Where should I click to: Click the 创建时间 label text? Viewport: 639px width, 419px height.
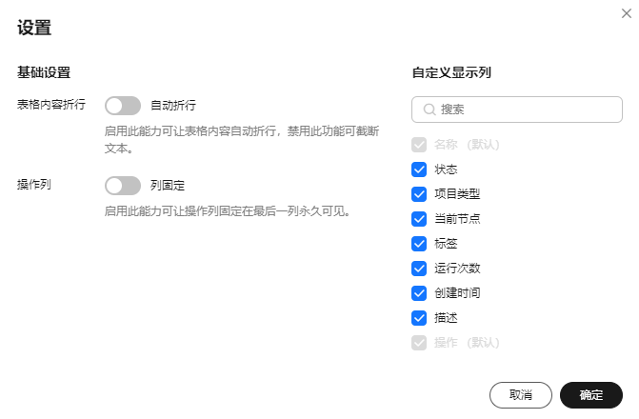[x=457, y=293]
